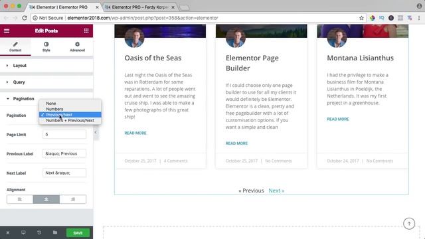Expand the Query section
Image resolution: width=425 pixels, height=239 pixels.
46,82
